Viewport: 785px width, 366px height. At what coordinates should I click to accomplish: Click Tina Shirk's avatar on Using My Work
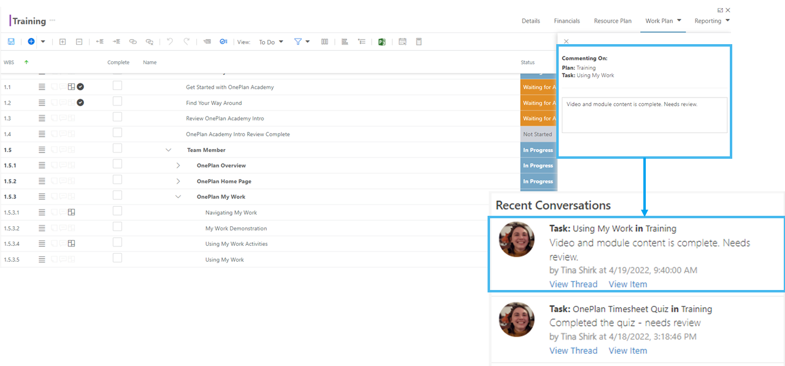pos(516,239)
